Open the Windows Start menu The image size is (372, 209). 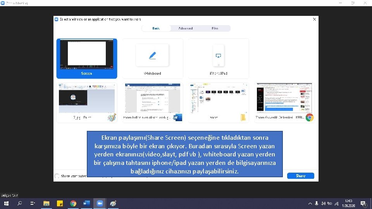[7, 203]
